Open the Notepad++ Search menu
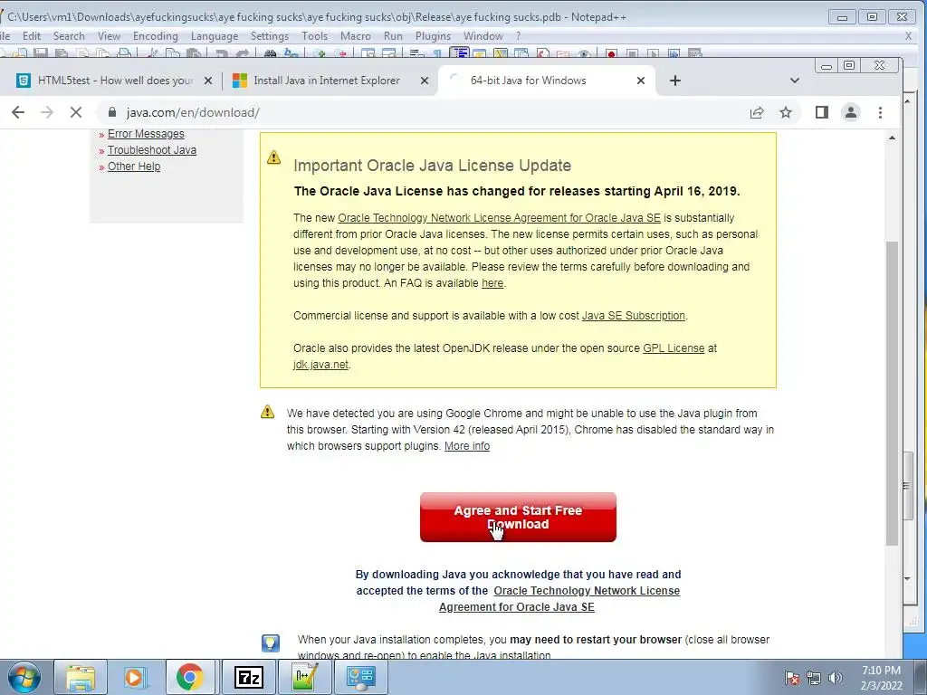This screenshot has width=927, height=695. pos(69,36)
